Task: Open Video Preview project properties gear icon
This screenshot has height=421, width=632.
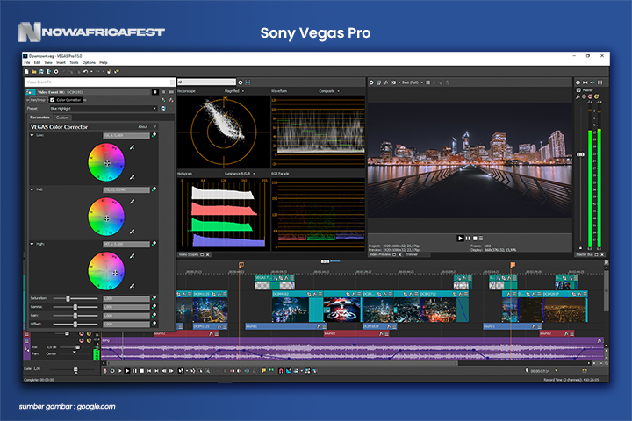Action: 371,82
